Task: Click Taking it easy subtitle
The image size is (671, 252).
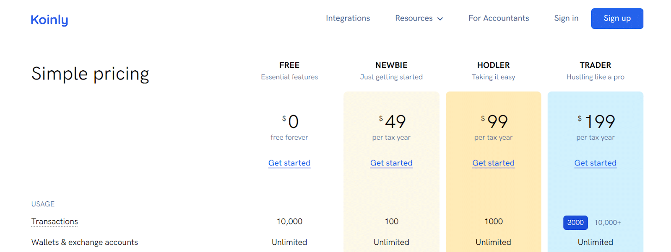Action: click(494, 77)
